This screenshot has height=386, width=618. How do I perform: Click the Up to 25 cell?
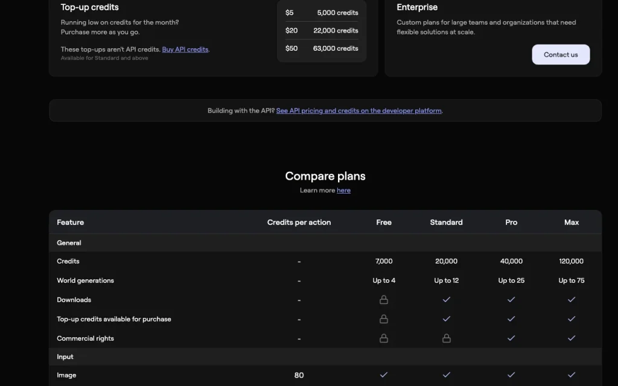[511, 280]
